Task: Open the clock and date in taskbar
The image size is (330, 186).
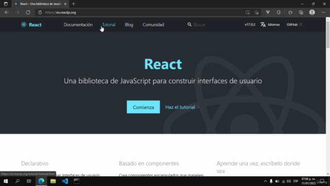Action: [308, 181]
